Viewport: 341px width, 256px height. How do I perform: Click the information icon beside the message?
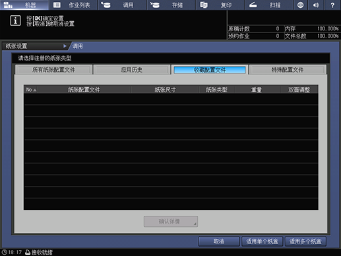click(15, 20)
